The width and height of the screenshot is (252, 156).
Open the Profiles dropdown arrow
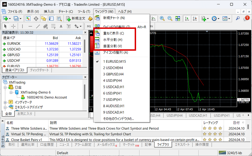click(x=20, y=19)
